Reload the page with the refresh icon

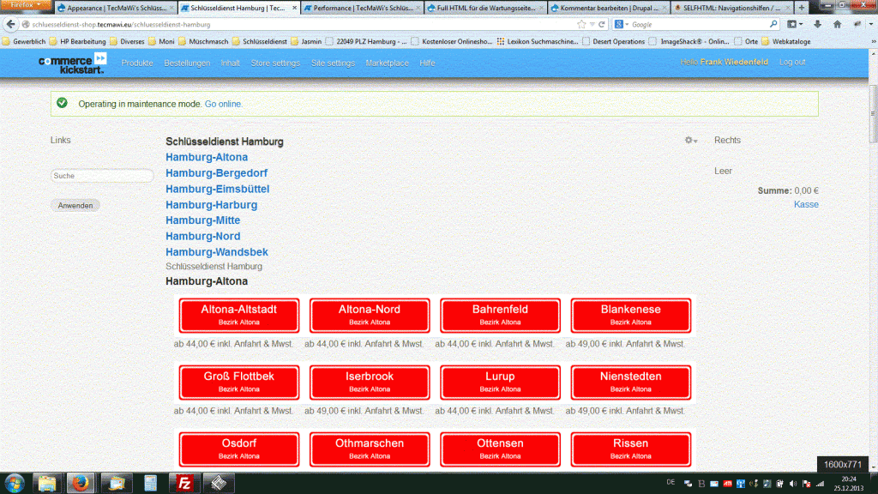tap(604, 24)
